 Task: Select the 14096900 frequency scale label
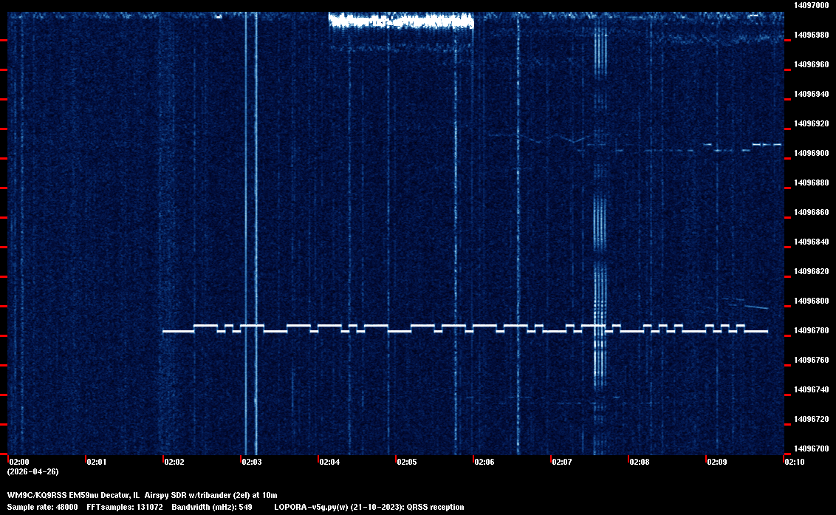click(x=810, y=153)
